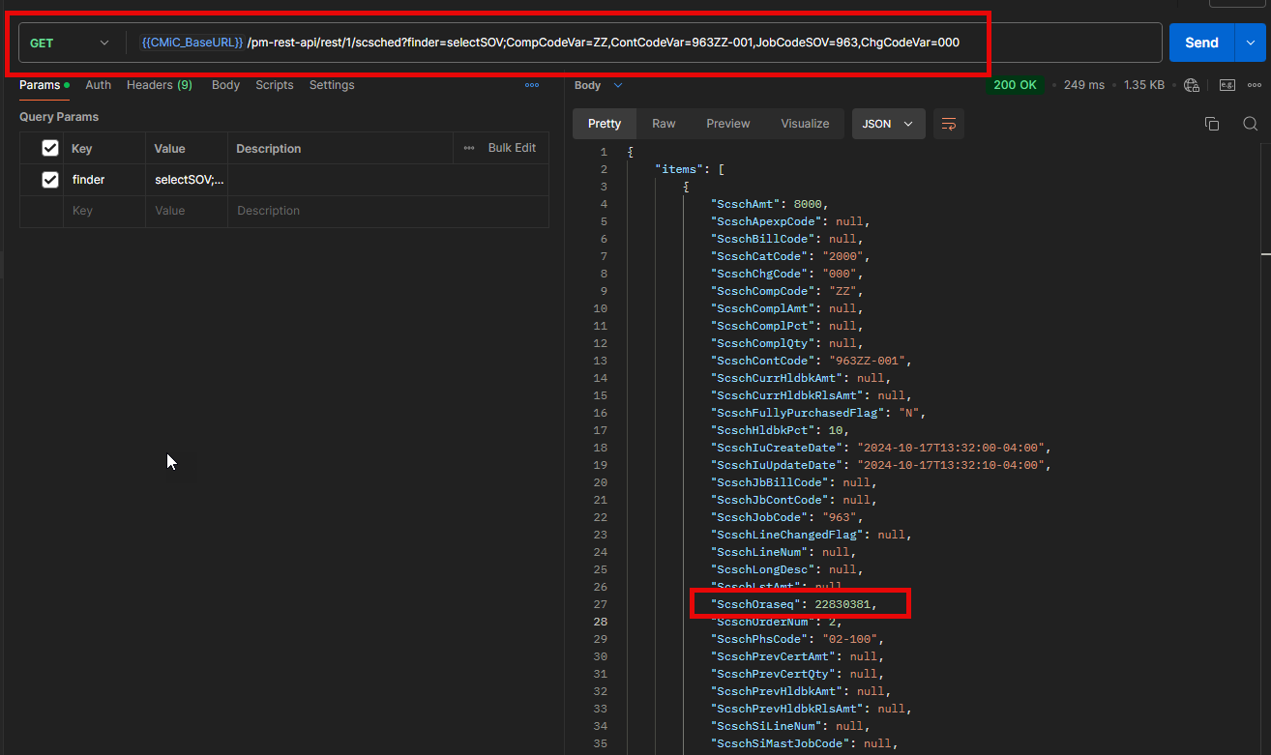Click the 1.35 KB response size
Image resolution: width=1271 pixels, height=755 pixels.
[1143, 85]
